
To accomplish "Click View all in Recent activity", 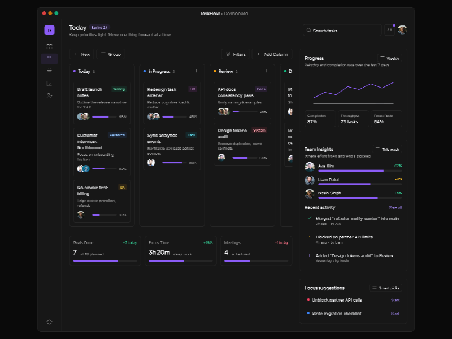I will point(395,207).
